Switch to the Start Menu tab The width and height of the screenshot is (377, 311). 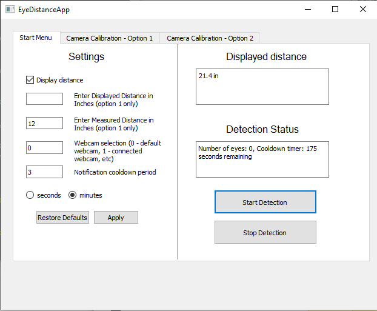(x=36, y=38)
